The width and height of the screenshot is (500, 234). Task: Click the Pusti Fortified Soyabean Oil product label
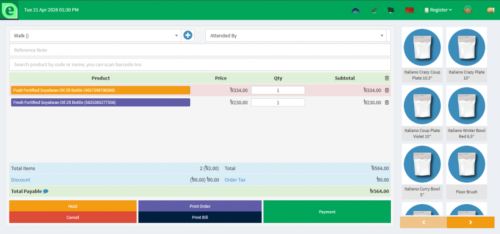coord(100,90)
